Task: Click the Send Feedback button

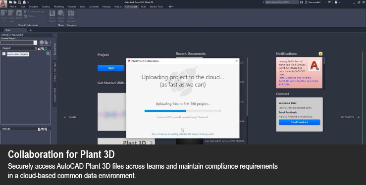Action: coord(300,122)
